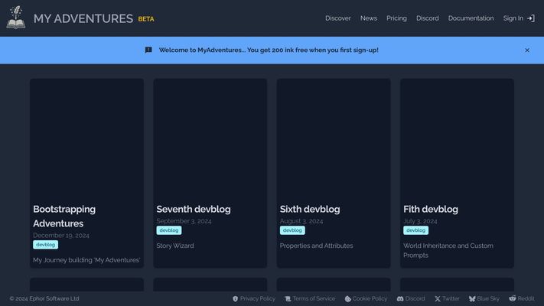This screenshot has height=306, width=544.
Task: Click the Blue Sky butterfly icon
Action: [472, 299]
